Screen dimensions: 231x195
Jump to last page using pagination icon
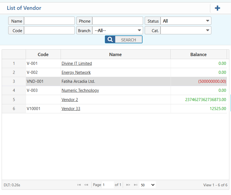(136, 185)
